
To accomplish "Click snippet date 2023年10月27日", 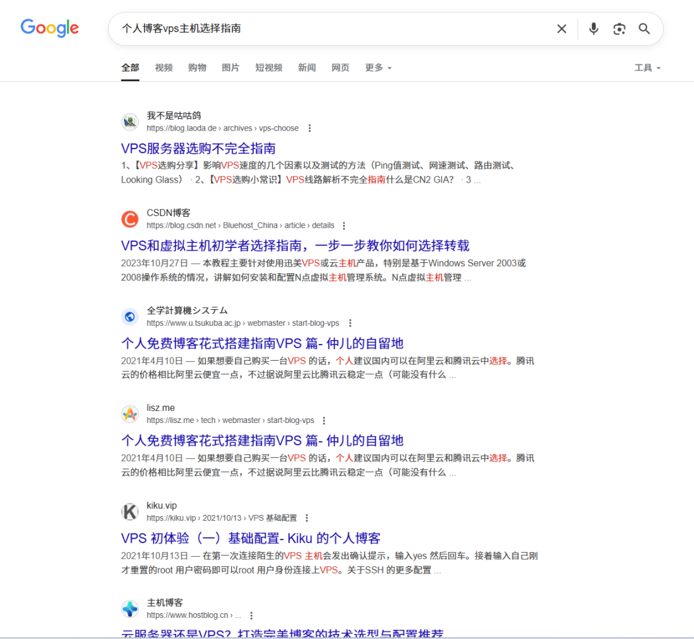I will [x=154, y=264].
